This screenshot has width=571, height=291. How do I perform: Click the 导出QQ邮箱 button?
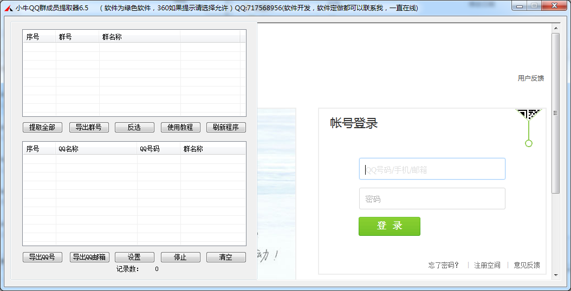coord(89,257)
